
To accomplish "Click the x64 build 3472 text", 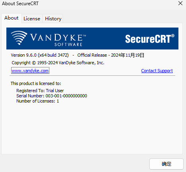I will [53, 55].
